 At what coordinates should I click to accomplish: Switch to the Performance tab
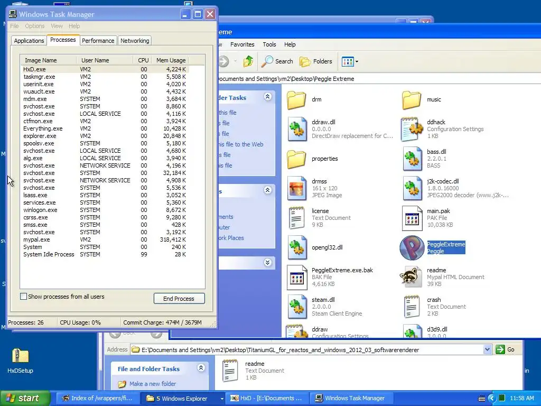pos(98,41)
